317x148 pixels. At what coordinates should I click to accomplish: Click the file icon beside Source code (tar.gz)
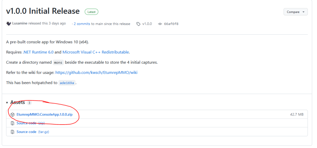[13, 132]
